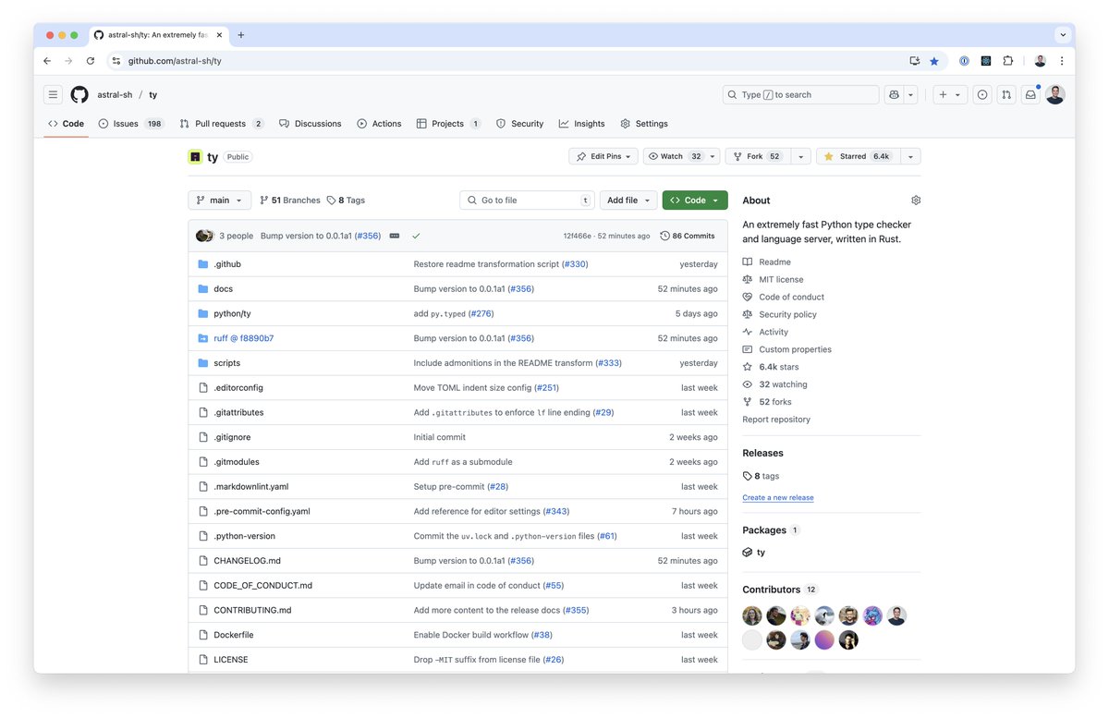1109x718 pixels.
Task: Open the issues icon in top header
Action: pos(982,94)
